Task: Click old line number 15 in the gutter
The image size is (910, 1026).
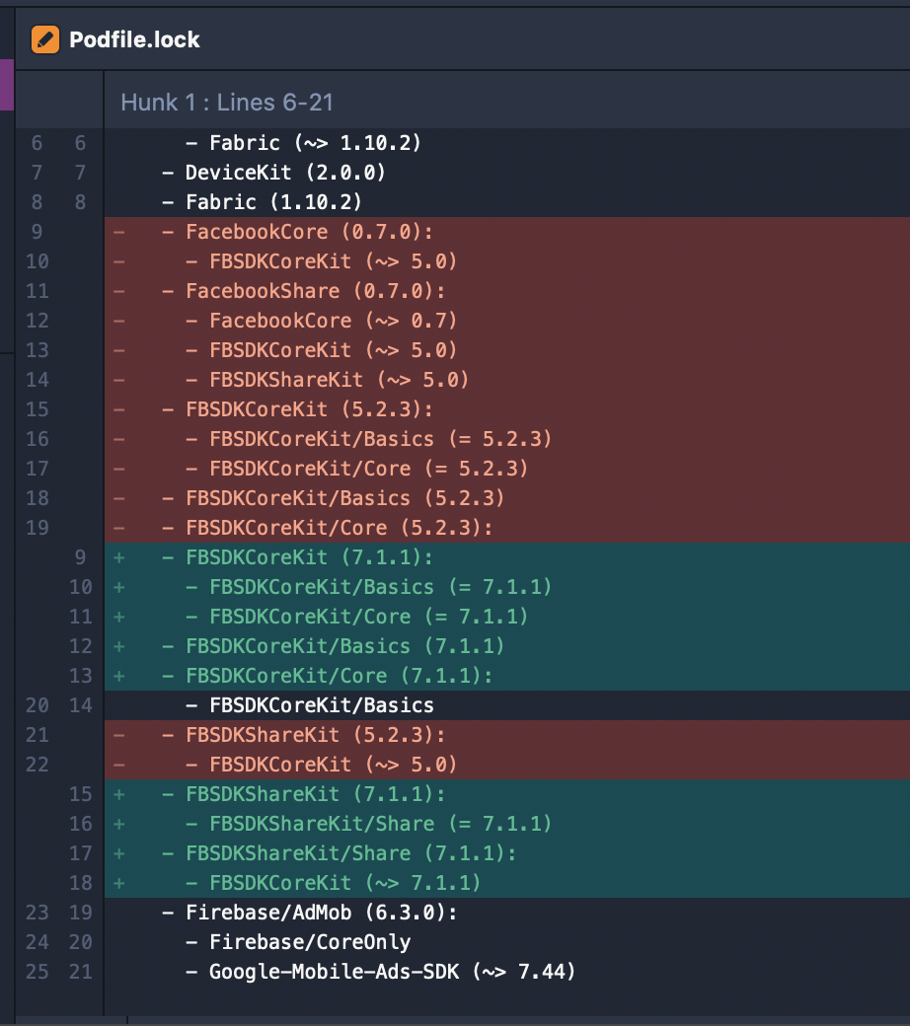Action: (38, 409)
